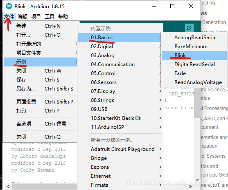The width and height of the screenshot is (228, 190).
Task: Expand the 02.Digital examples submenu
Action: [120, 46]
